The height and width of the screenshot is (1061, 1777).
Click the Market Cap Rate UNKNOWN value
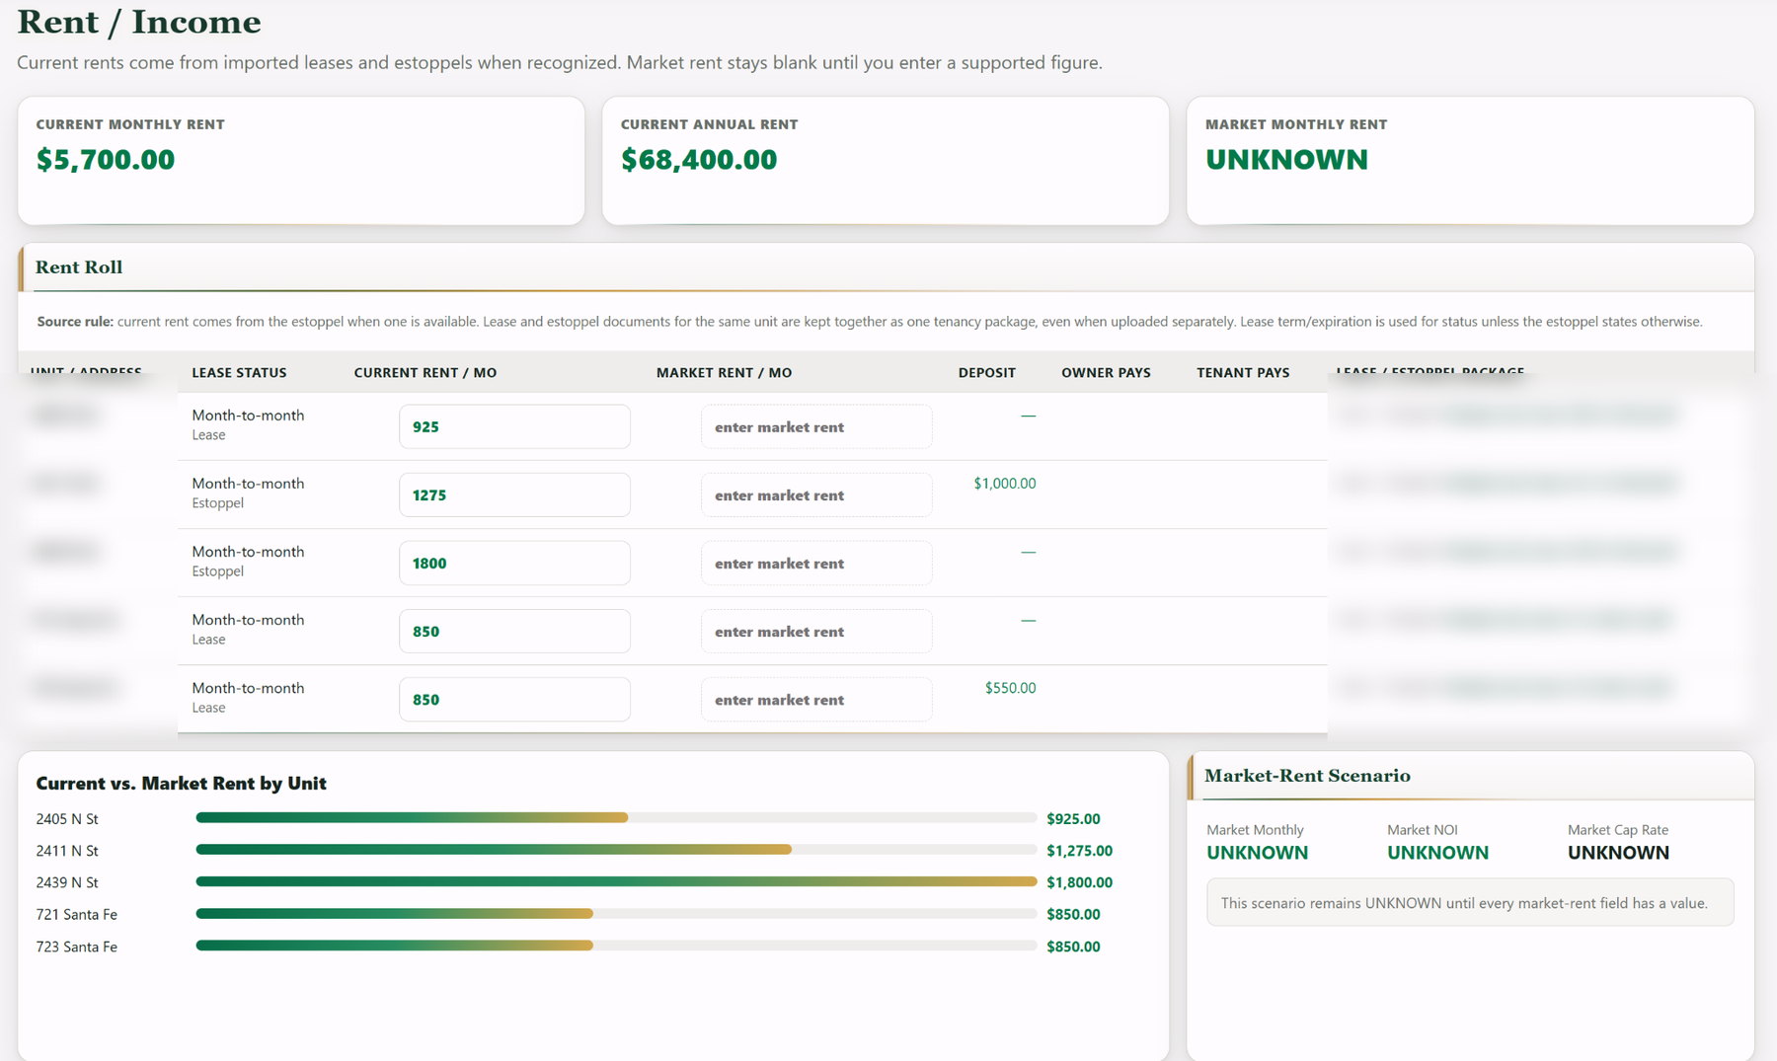1618,853
